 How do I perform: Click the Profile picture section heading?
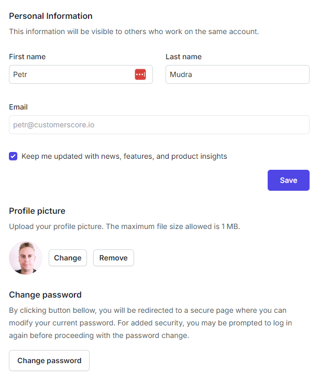click(37, 211)
